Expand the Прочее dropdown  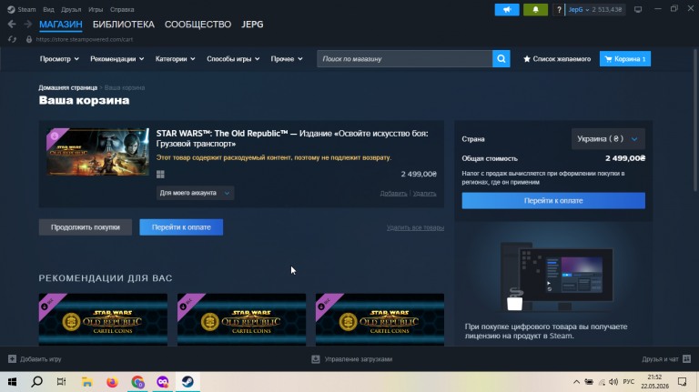(287, 59)
